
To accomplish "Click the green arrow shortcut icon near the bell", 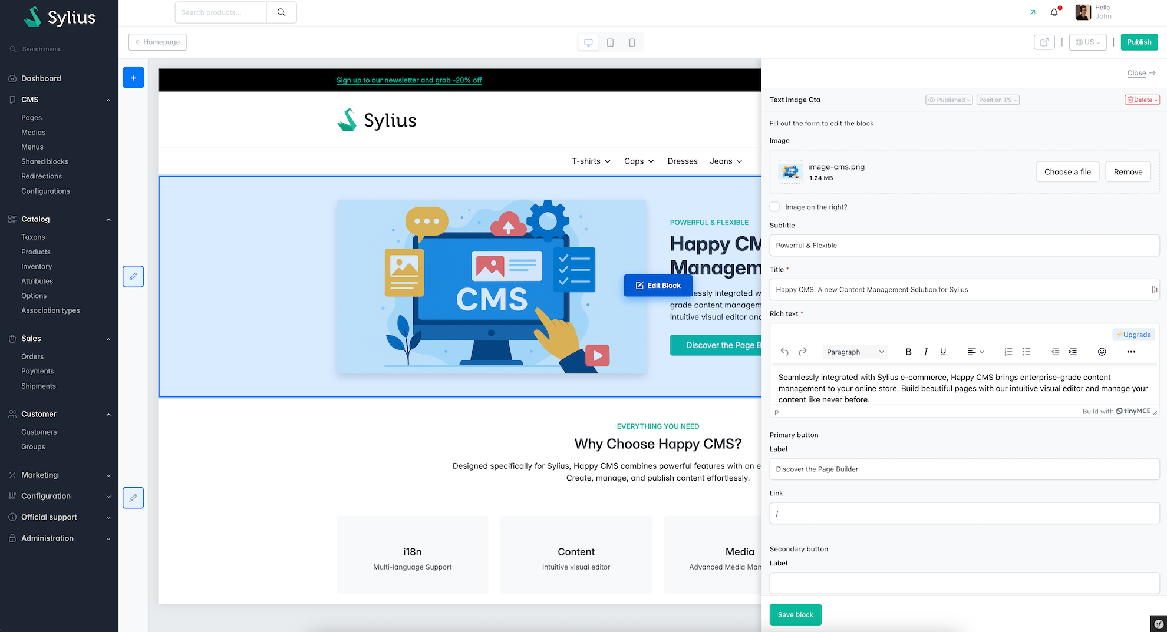I will coord(1033,12).
